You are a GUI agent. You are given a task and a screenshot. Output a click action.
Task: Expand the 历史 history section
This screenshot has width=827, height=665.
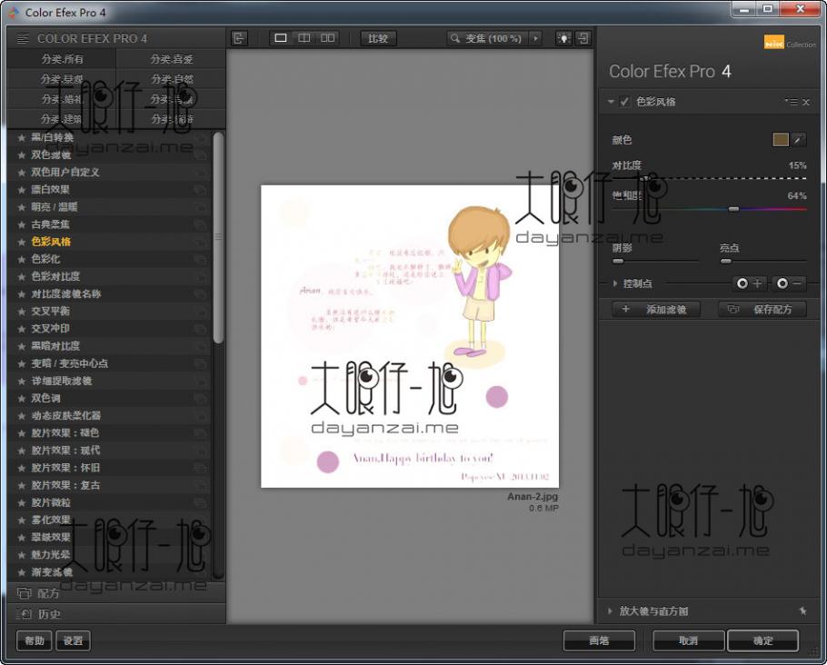116,614
